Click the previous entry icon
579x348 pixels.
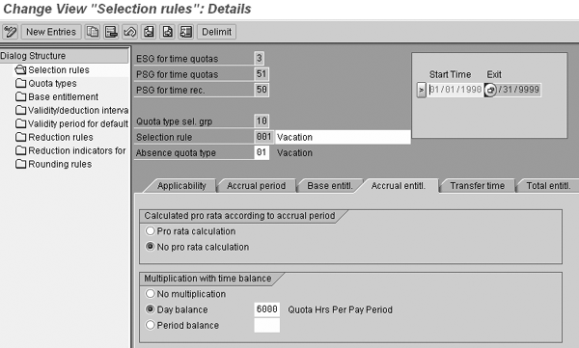[149, 32]
